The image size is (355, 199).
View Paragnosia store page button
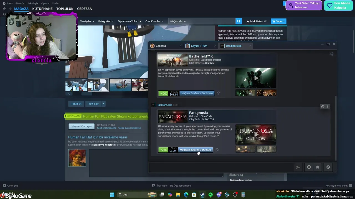tap(195, 150)
